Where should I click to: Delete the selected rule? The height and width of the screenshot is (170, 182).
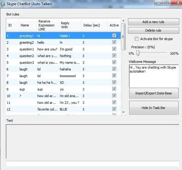click(x=153, y=30)
